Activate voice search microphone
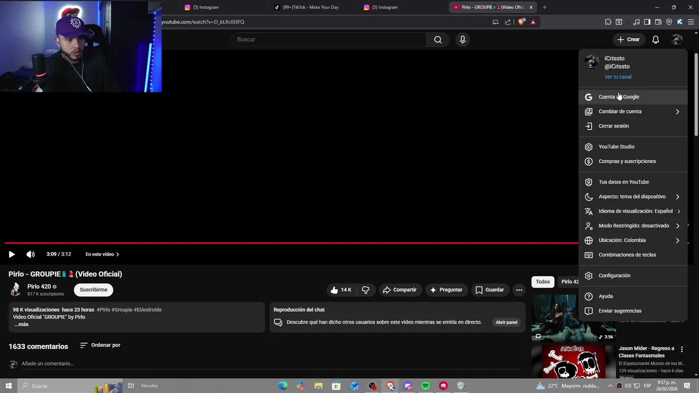Viewport: 699px width, 393px height. [x=463, y=39]
